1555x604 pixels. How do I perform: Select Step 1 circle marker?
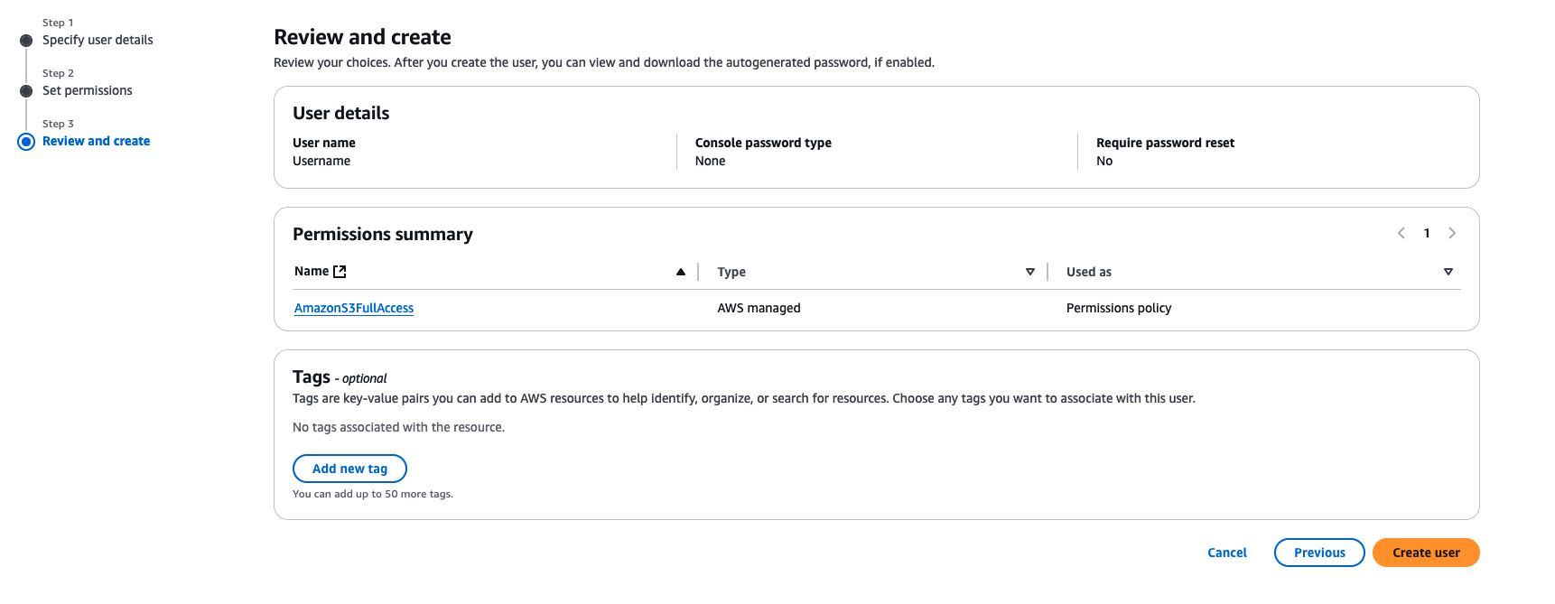coord(26,41)
